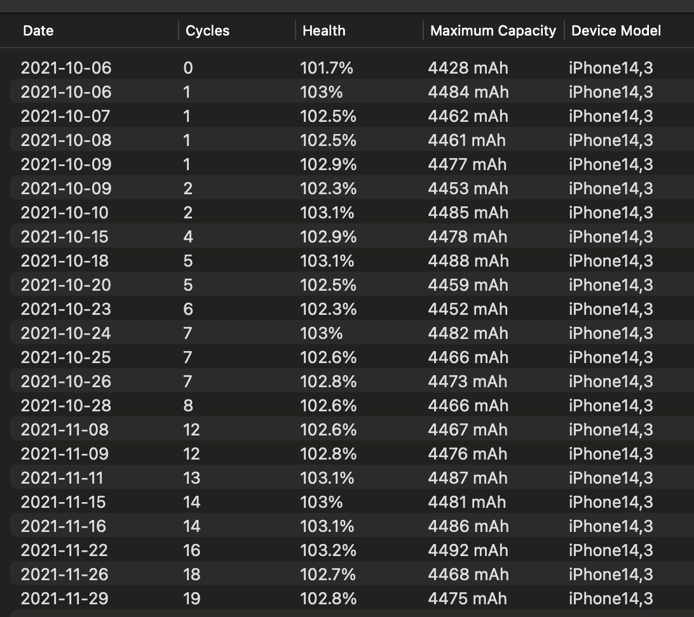Screen dimensions: 694x617
Task: Select the 4478 mAh capacity cell
Action: [x=467, y=237]
